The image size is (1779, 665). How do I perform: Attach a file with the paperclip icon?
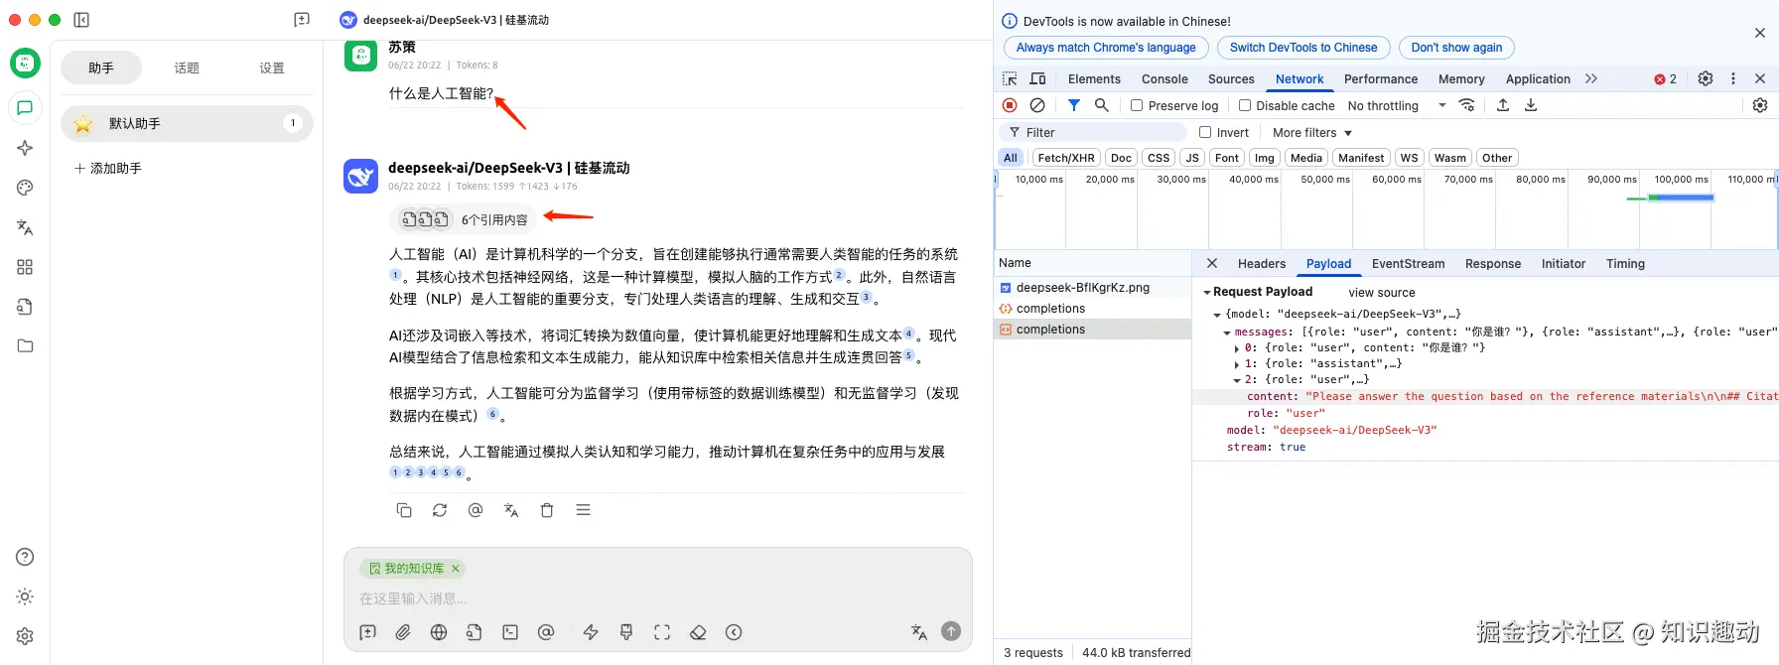(403, 632)
